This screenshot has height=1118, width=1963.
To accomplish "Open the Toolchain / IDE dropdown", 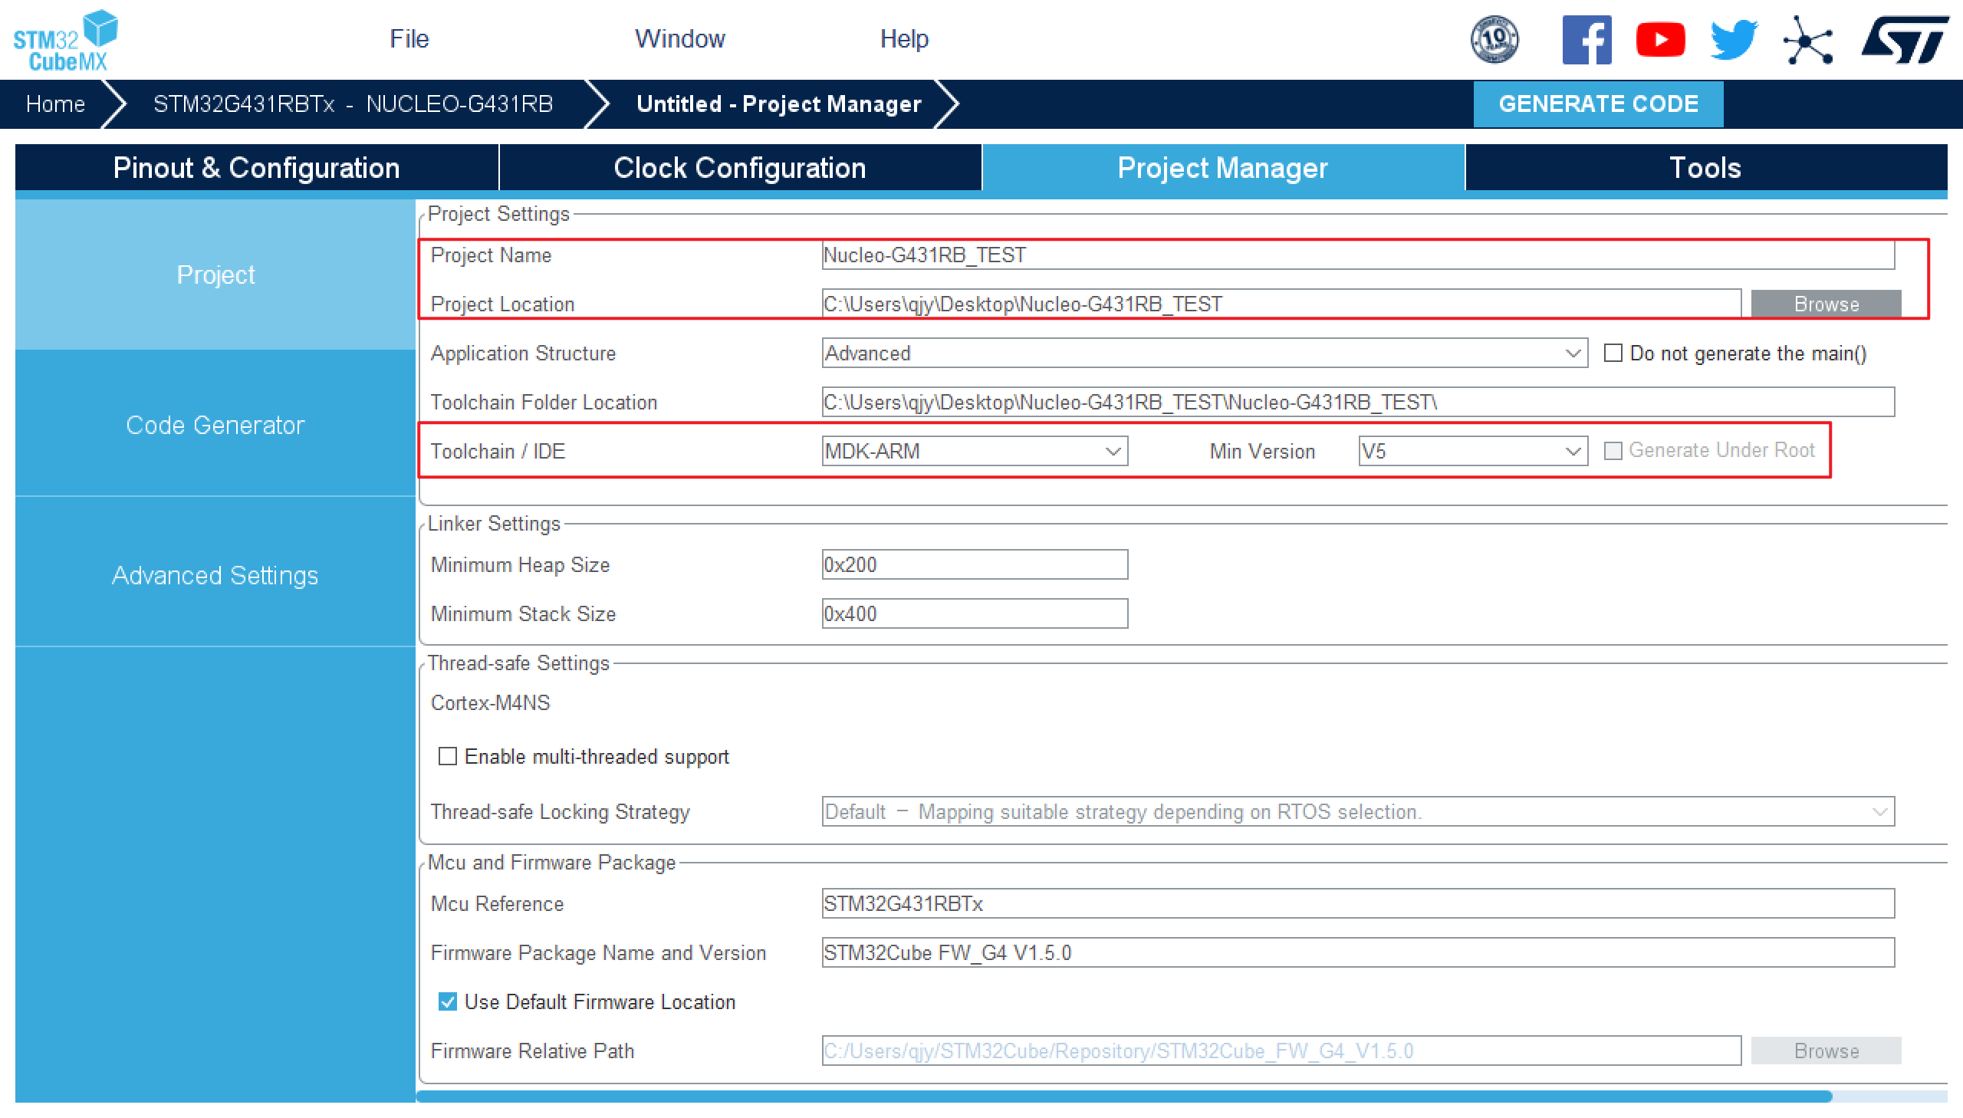I will [974, 451].
